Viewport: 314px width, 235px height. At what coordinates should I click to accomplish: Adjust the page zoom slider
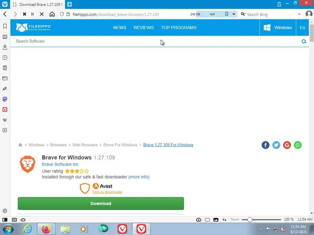pyautogui.click(x=261, y=220)
